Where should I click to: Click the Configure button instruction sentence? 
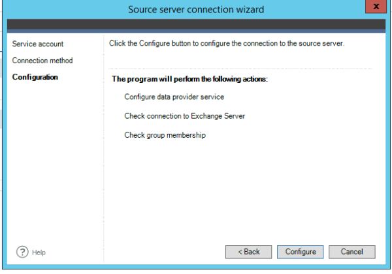[x=226, y=44]
